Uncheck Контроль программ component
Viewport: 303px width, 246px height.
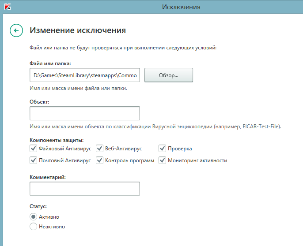click(x=99, y=160)
